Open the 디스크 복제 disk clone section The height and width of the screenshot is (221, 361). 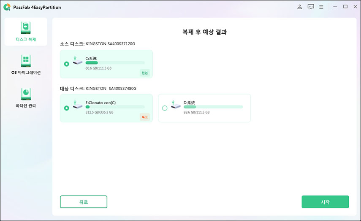26,32
